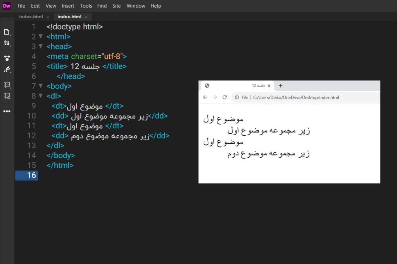Image resolution: width=397 pixels, height=264 pixels.
Task: Open the Insert menu
Action: tap(68, 6)
